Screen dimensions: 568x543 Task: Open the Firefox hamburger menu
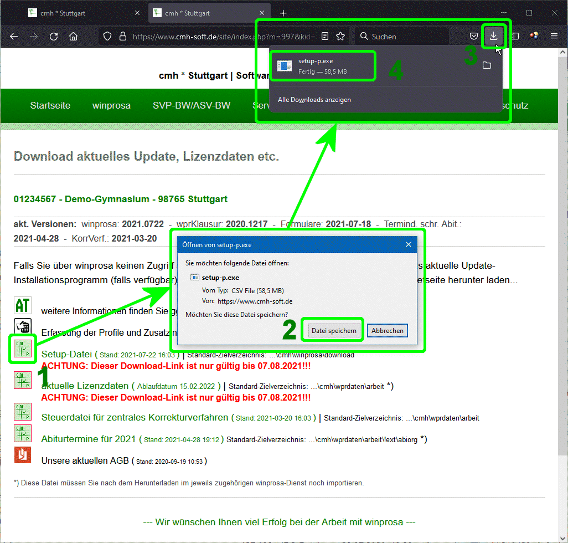pos(554,37)
